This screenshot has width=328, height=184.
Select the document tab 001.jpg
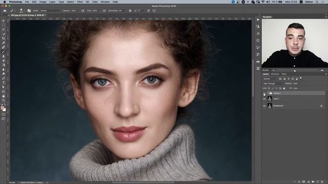28,15
